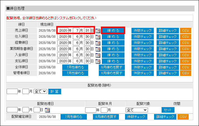Open calendar picker for 仕入締日 row
The height and width of the screenshot is (126, 199).
[98, 37]
